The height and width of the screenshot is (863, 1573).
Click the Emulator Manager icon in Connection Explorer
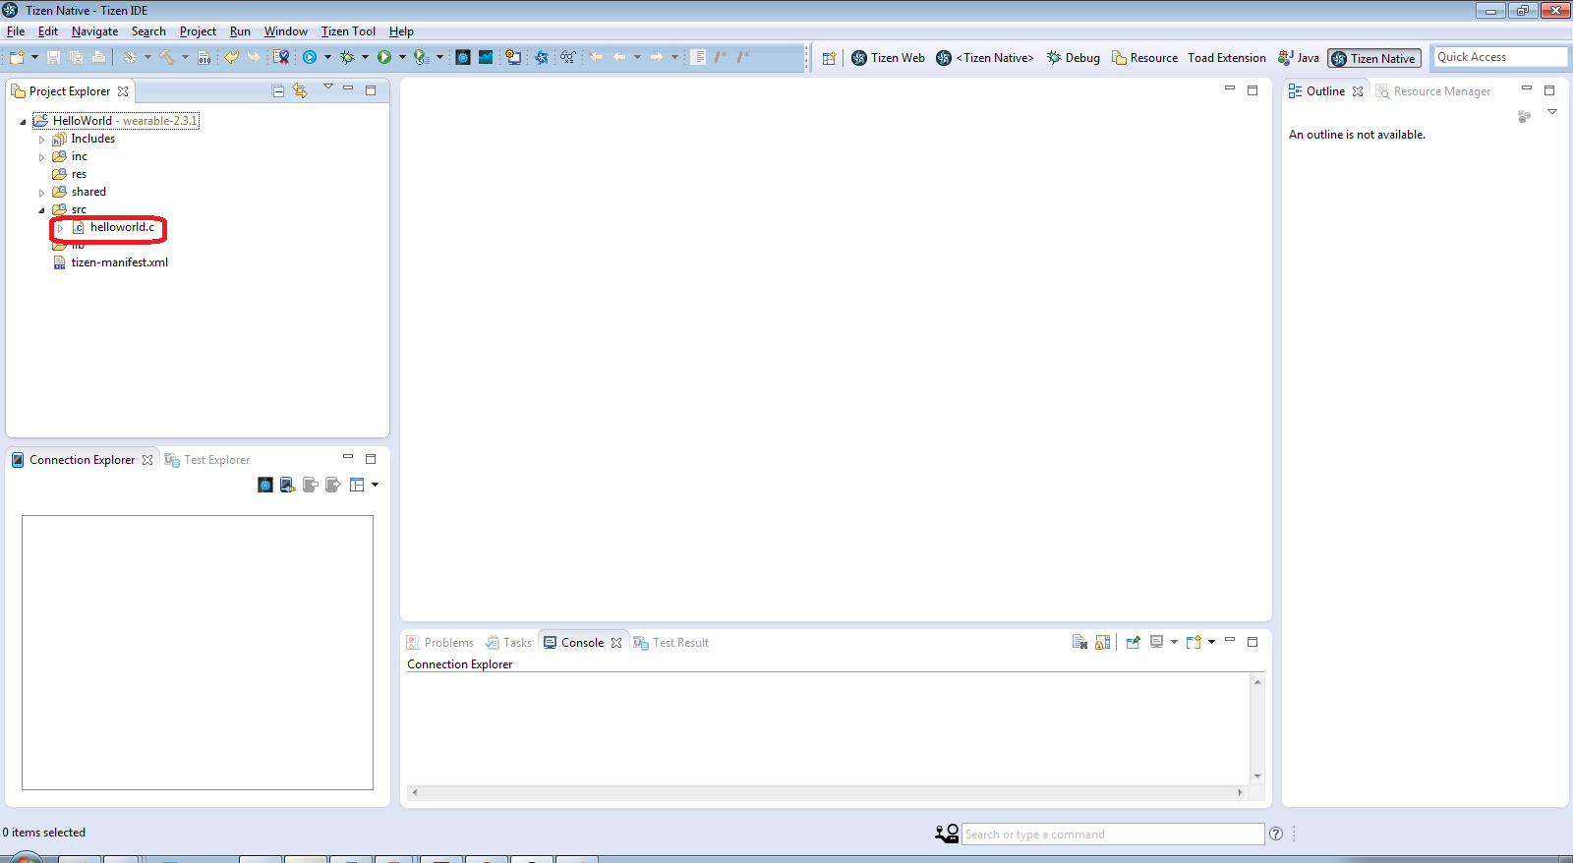[x=265, y=485]
